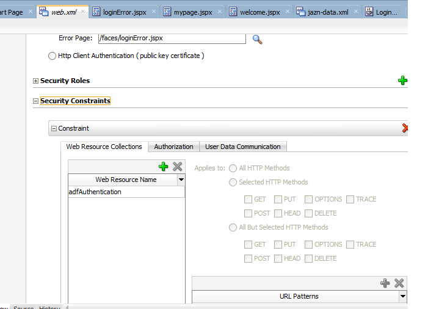Close the web.xml editor tab
Screen dimensions: 439x309
pos(83,12)
